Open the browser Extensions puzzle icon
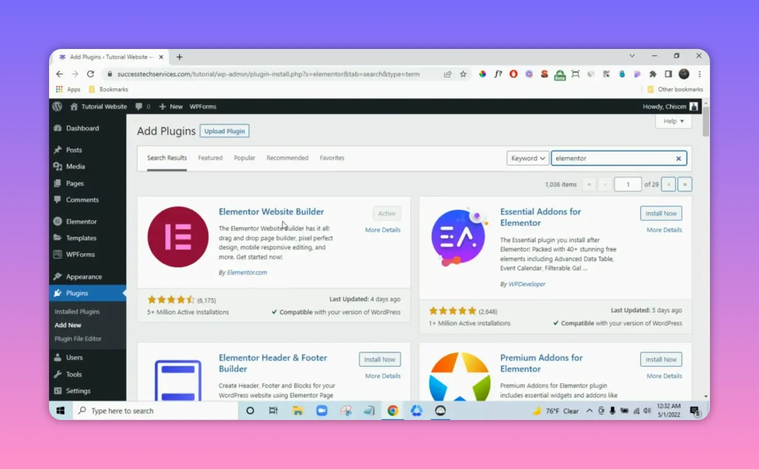 coord(653,74)
